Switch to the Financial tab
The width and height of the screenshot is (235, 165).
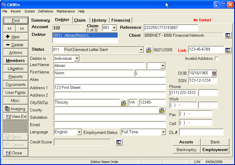point(121,20)
